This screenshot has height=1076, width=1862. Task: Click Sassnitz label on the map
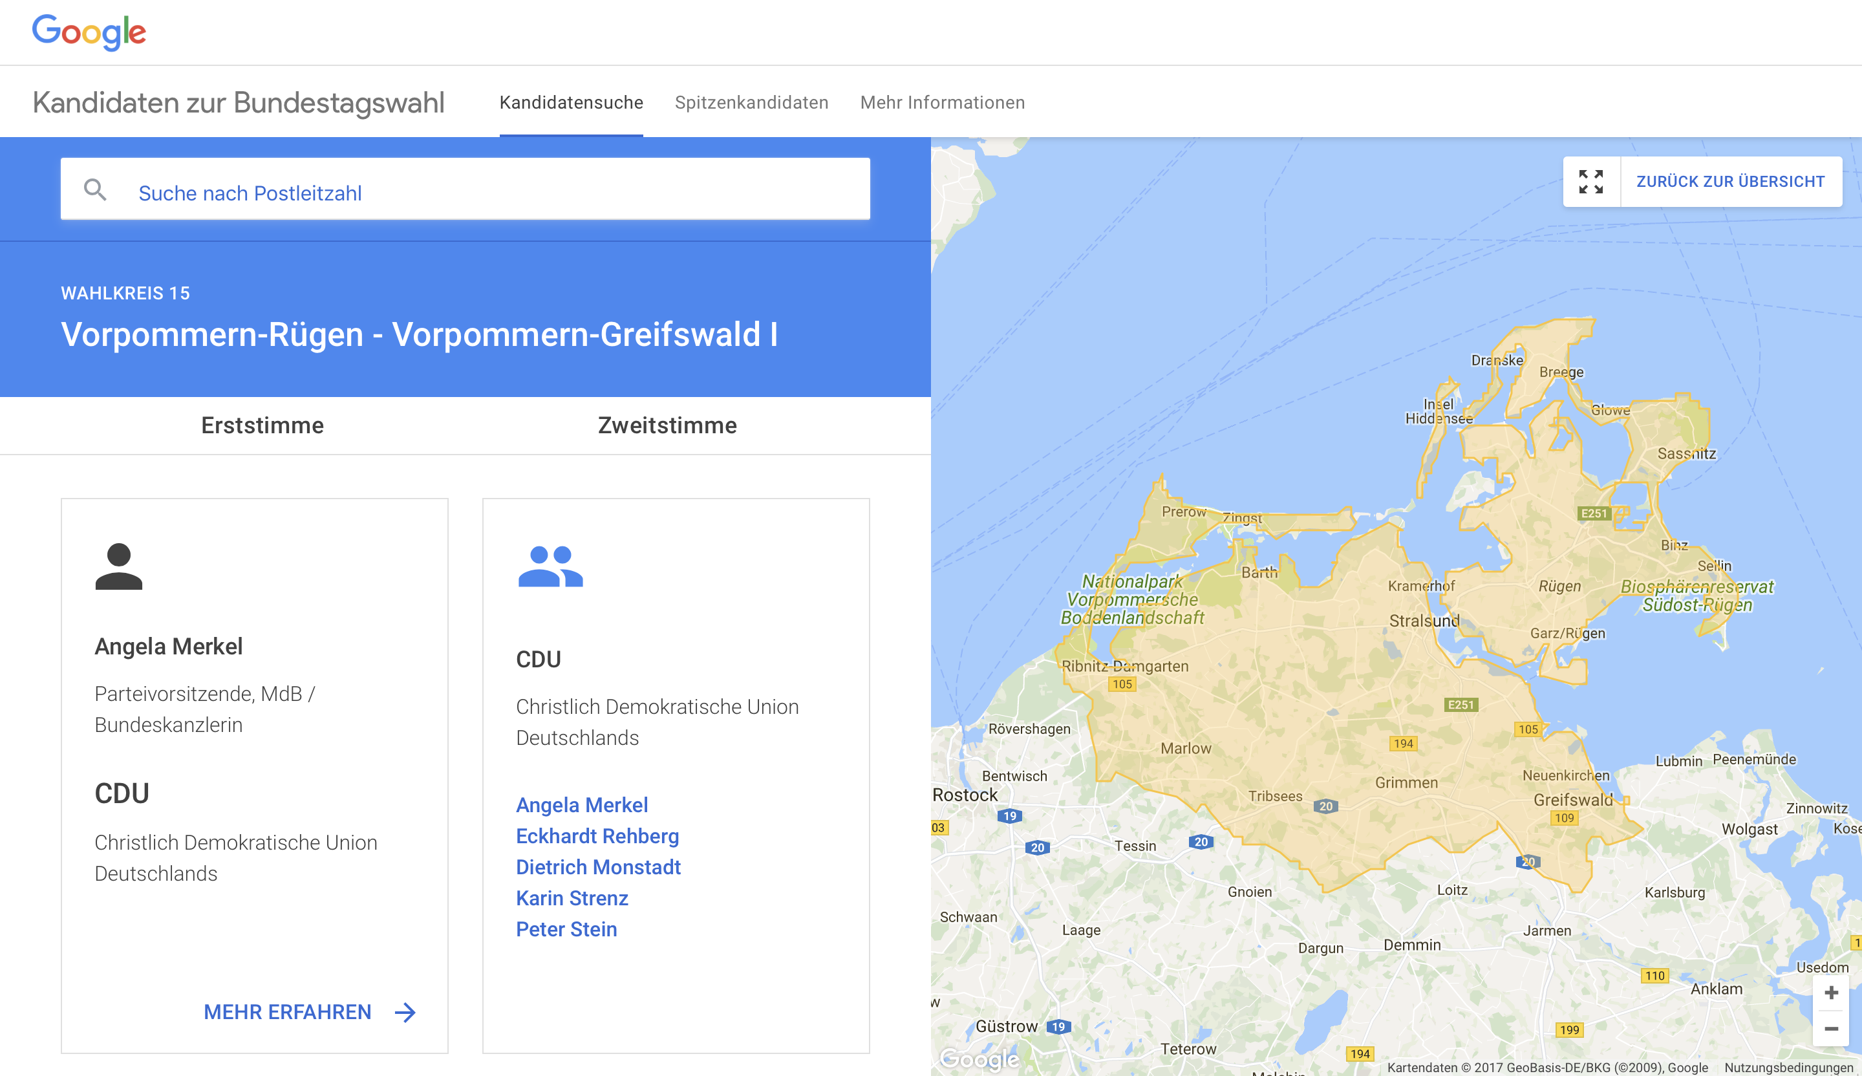coord(1686,454)
